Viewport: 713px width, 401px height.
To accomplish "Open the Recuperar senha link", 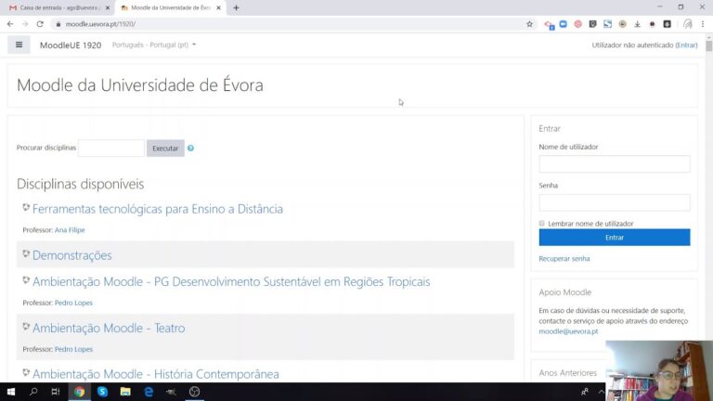I will tap(564, 258).
